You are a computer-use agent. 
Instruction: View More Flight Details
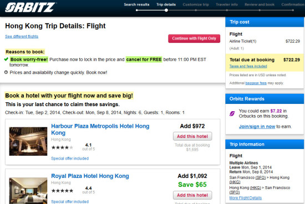click(x=246, y=198)
